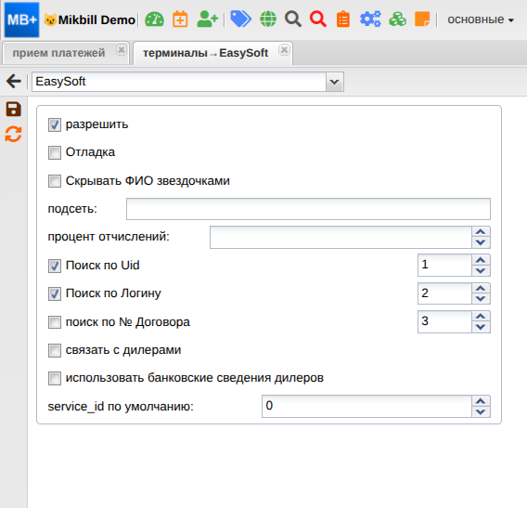
Task: Enable Скрывать ФИО звездочками checkbox
Action: pos(55,181)
